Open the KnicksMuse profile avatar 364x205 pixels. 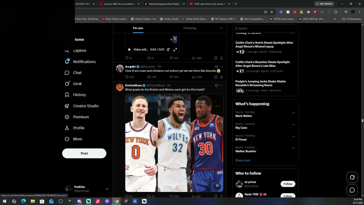point(120,87)
